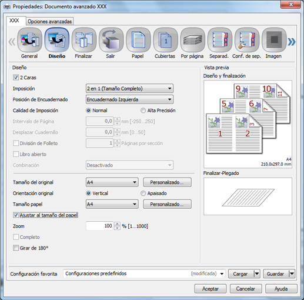This screenshot has height=300, width=304.
Task: Click Personalizado next to Tamaño del original
Action: [167, 182]
